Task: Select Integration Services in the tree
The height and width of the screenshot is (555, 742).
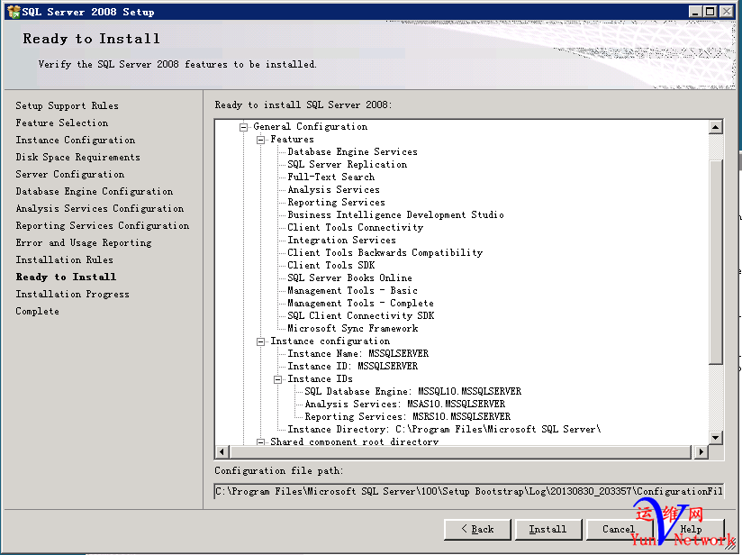Action: point(341,240)
